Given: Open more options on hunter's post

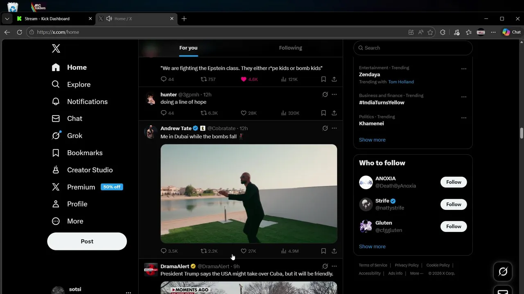Looking at the screenshot, I should tap(334, 94).
